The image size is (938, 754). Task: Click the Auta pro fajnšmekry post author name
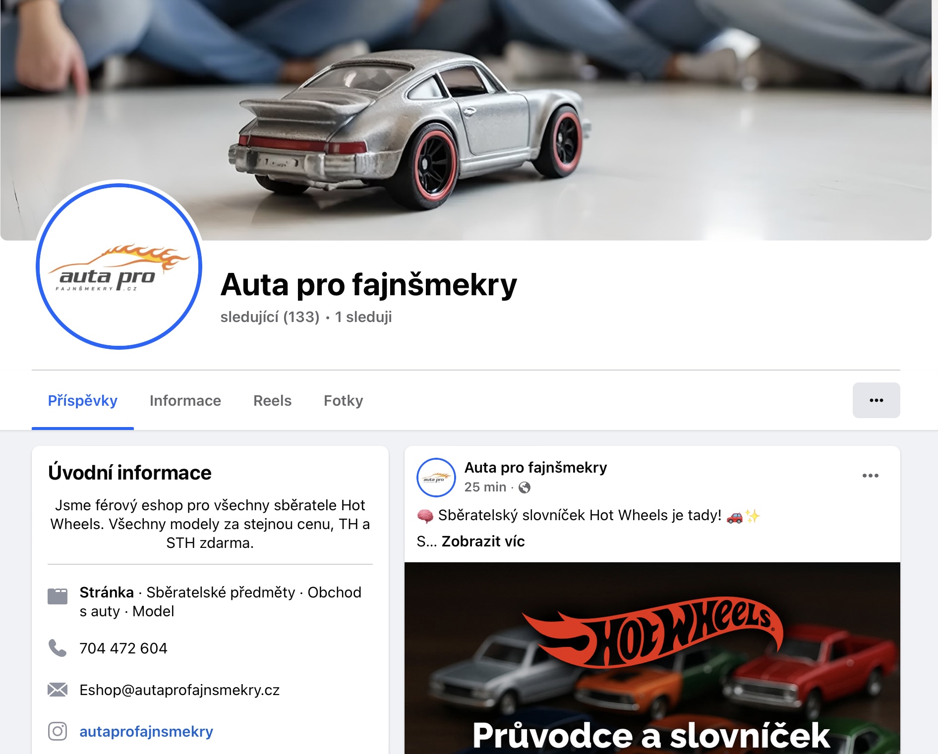[535, 468]
